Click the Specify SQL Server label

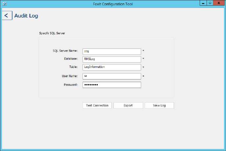pos(52,33)
